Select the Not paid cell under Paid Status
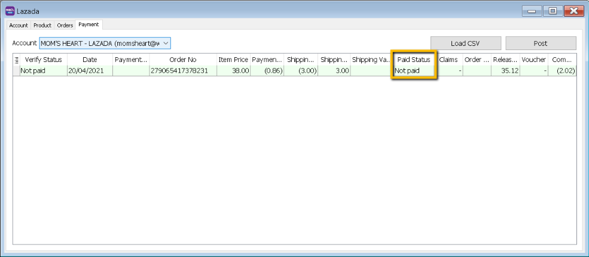The height and width of the screenshot is (257, 589). coord(414,70)
